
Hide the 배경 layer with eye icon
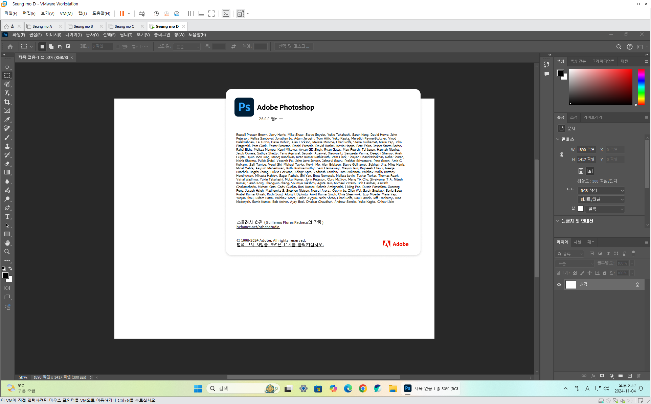click(x=559, y=284)
